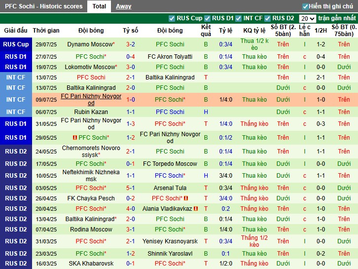Click Kết quả column header
The image size is (358, 269).
[x=206, y=31]
